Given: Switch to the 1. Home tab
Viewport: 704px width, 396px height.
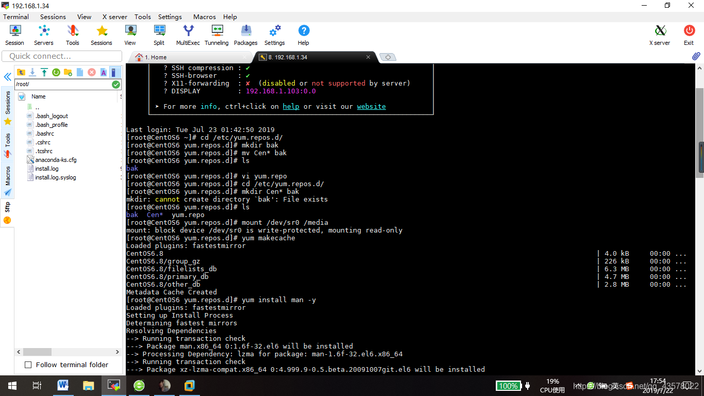Looking at the screenshot, I should 191,57.
